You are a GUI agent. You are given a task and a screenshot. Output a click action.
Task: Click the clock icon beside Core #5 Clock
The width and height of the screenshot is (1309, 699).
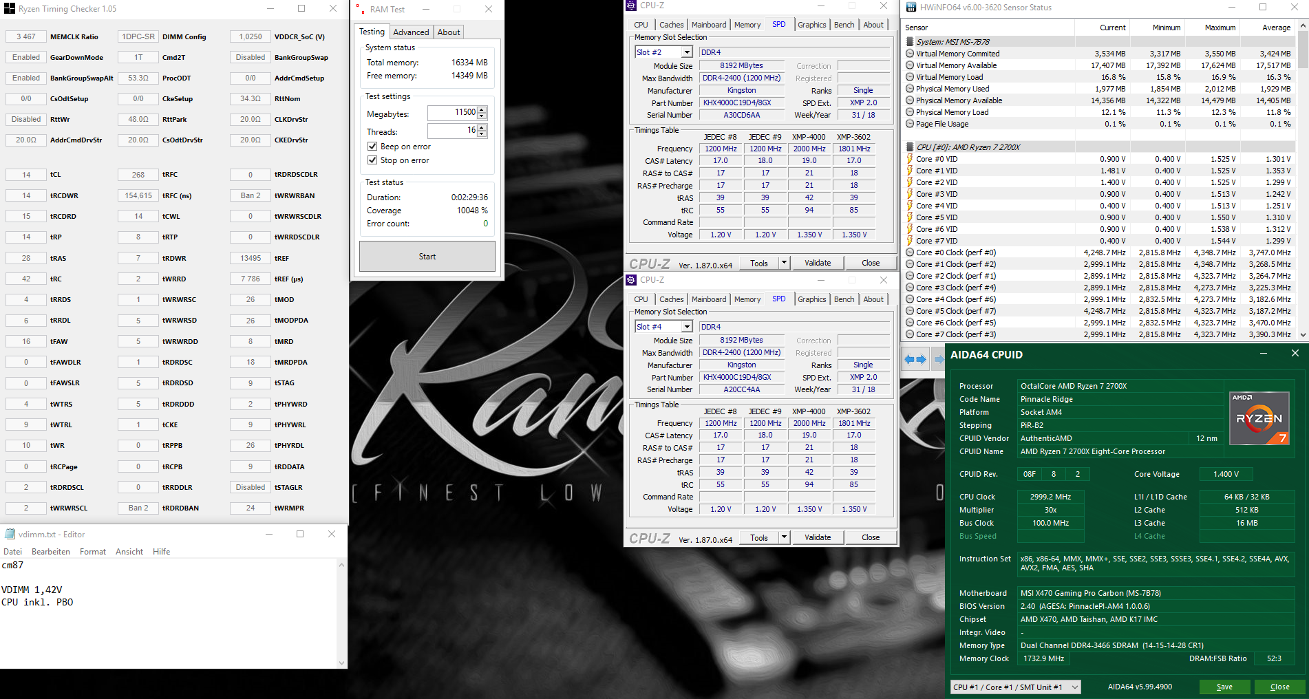tap(910, 311)
